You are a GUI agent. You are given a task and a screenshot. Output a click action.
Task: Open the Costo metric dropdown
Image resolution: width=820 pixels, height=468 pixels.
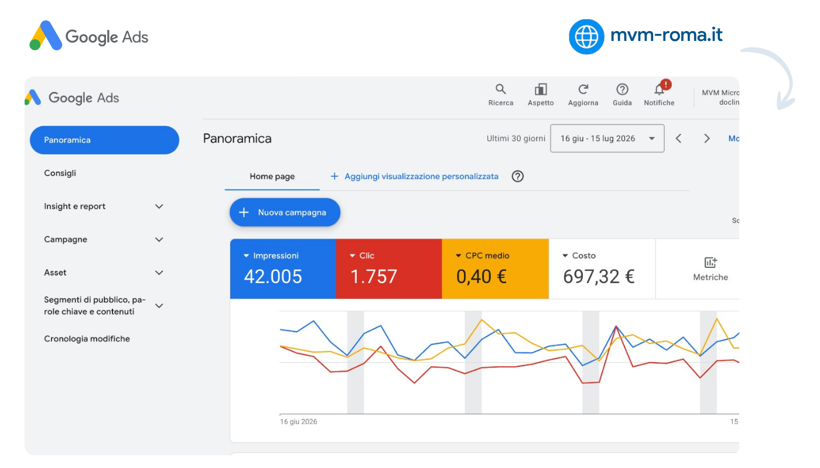point(579,256)
